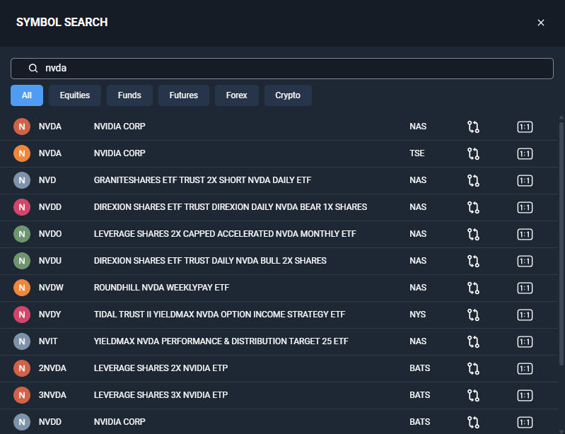Choose the Crypto filter tab
This screenshot has width=565, height=434.
[288, 95]
